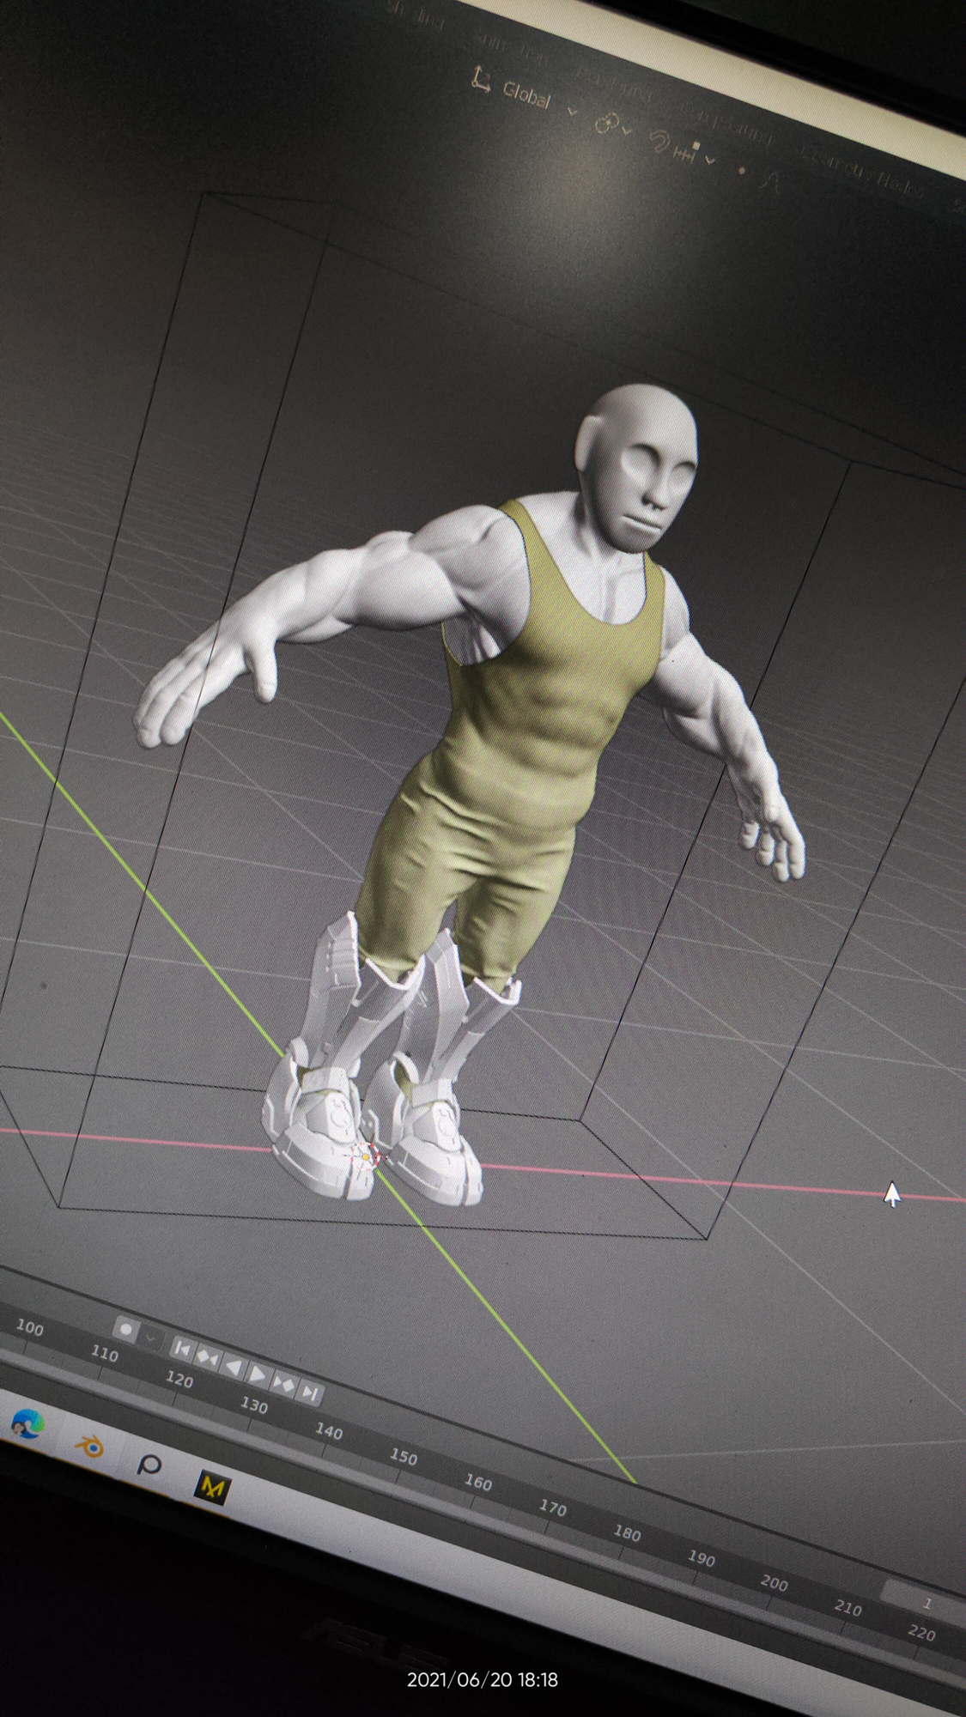Viewport: 966px width, 1717px height.
Task: Play the animation forward
Action: click(x=258, y=1374)
